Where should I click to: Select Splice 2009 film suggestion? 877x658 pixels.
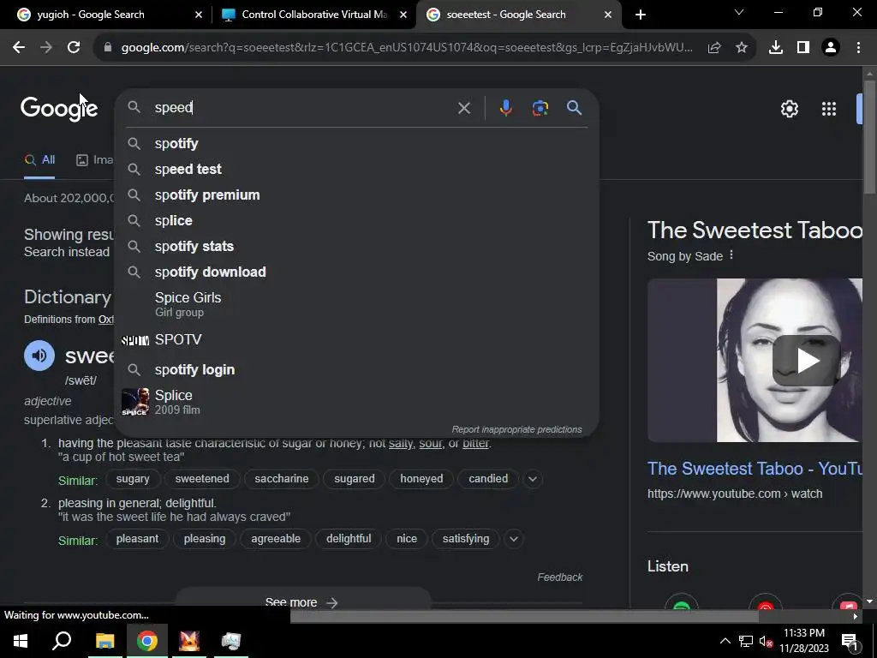[x=357, y=402]
